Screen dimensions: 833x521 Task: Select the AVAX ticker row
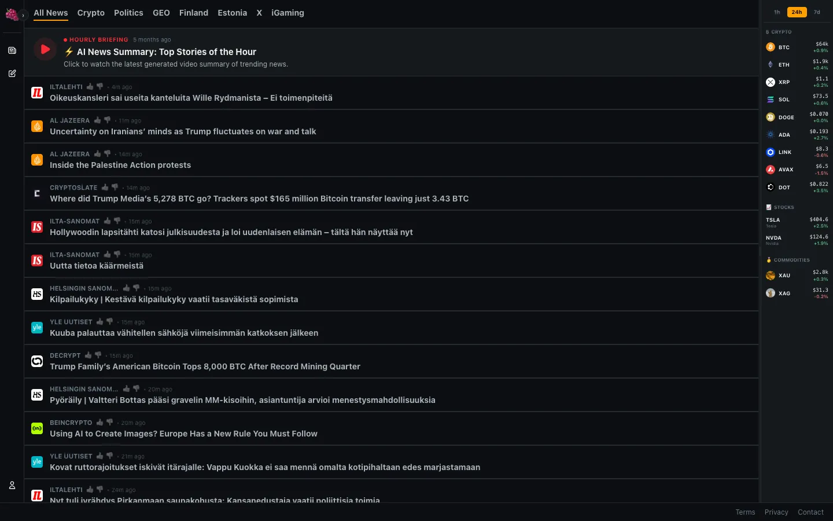[x=797, y=170]
